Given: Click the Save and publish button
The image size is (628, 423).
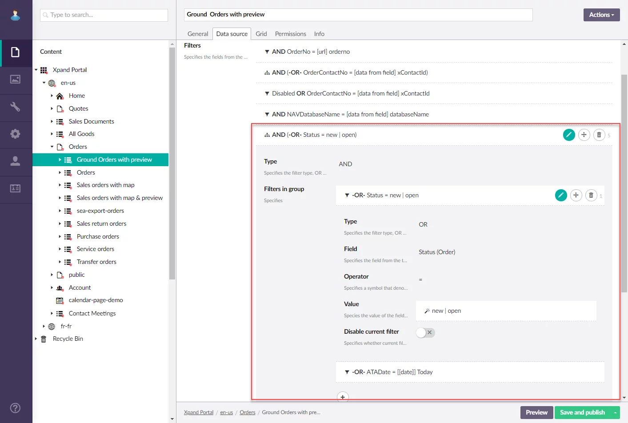Looking at the screenshot, I should 582,412.
